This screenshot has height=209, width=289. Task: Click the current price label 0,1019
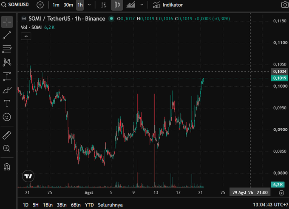[279, 78]
